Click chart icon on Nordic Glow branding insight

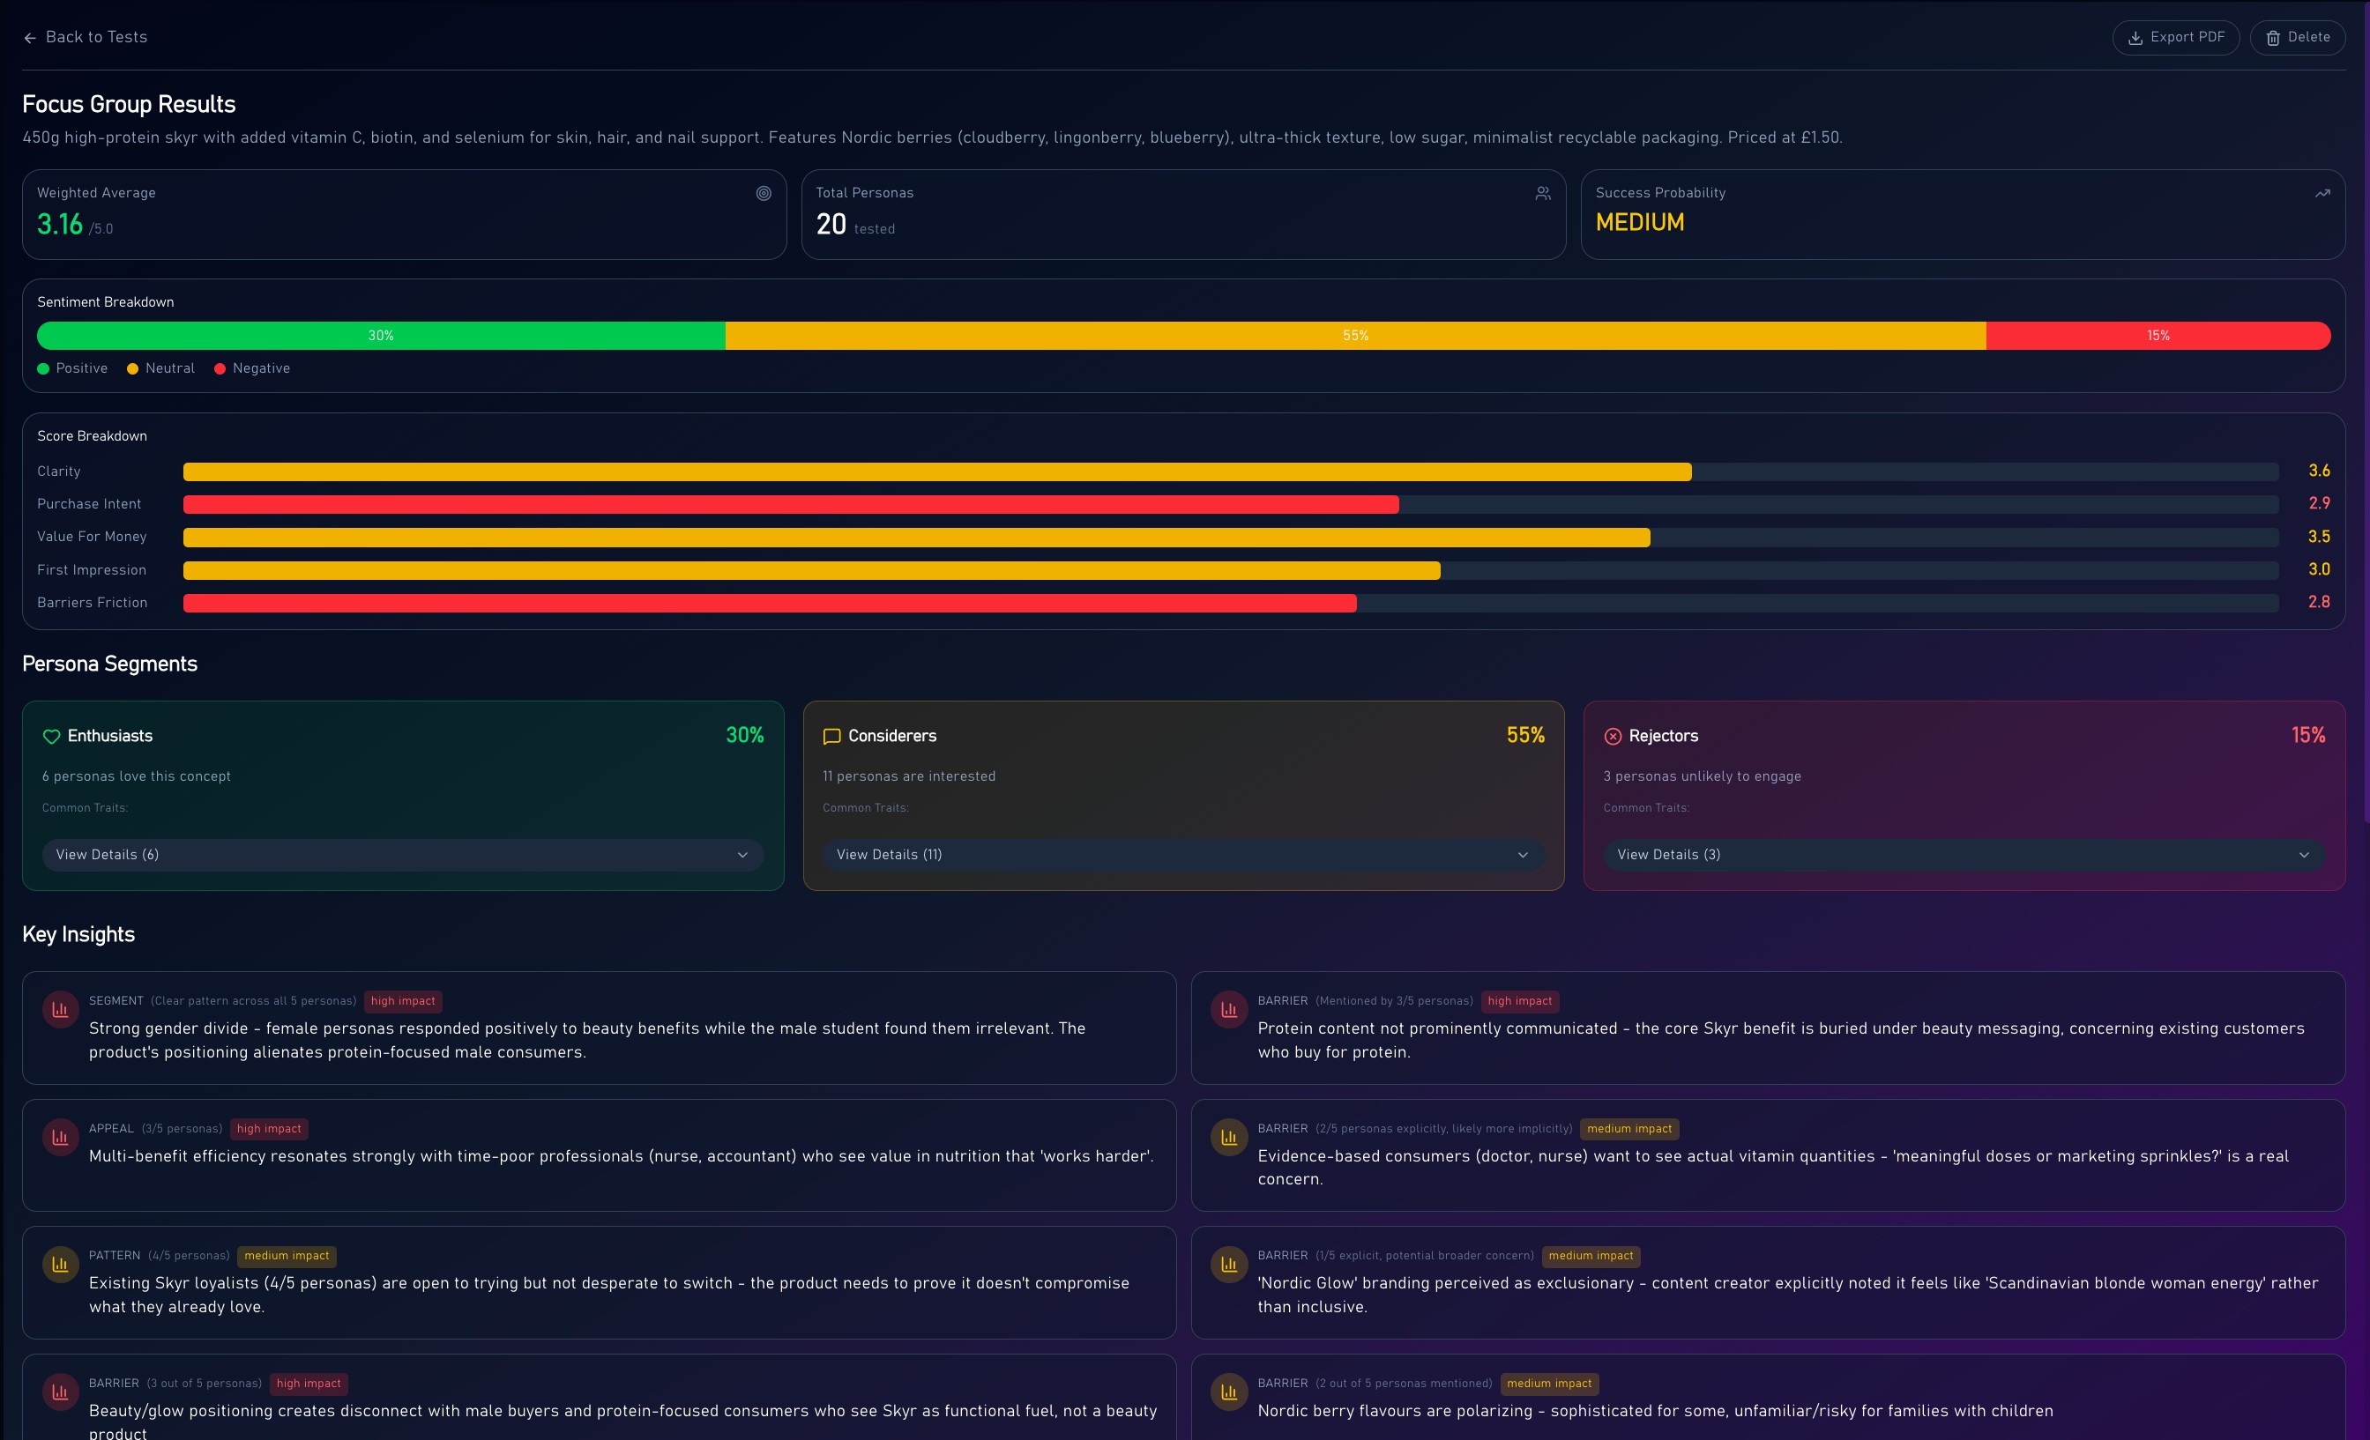tap(1228, 1264)
